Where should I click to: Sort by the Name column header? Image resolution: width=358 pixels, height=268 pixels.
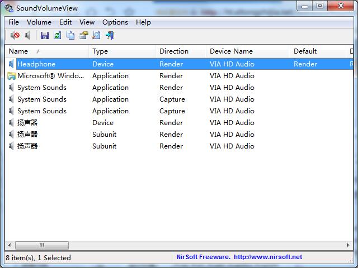pyautogui.click(x=47, y=51)
